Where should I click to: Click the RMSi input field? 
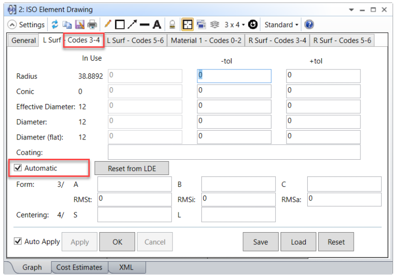(x=238, y=200)
